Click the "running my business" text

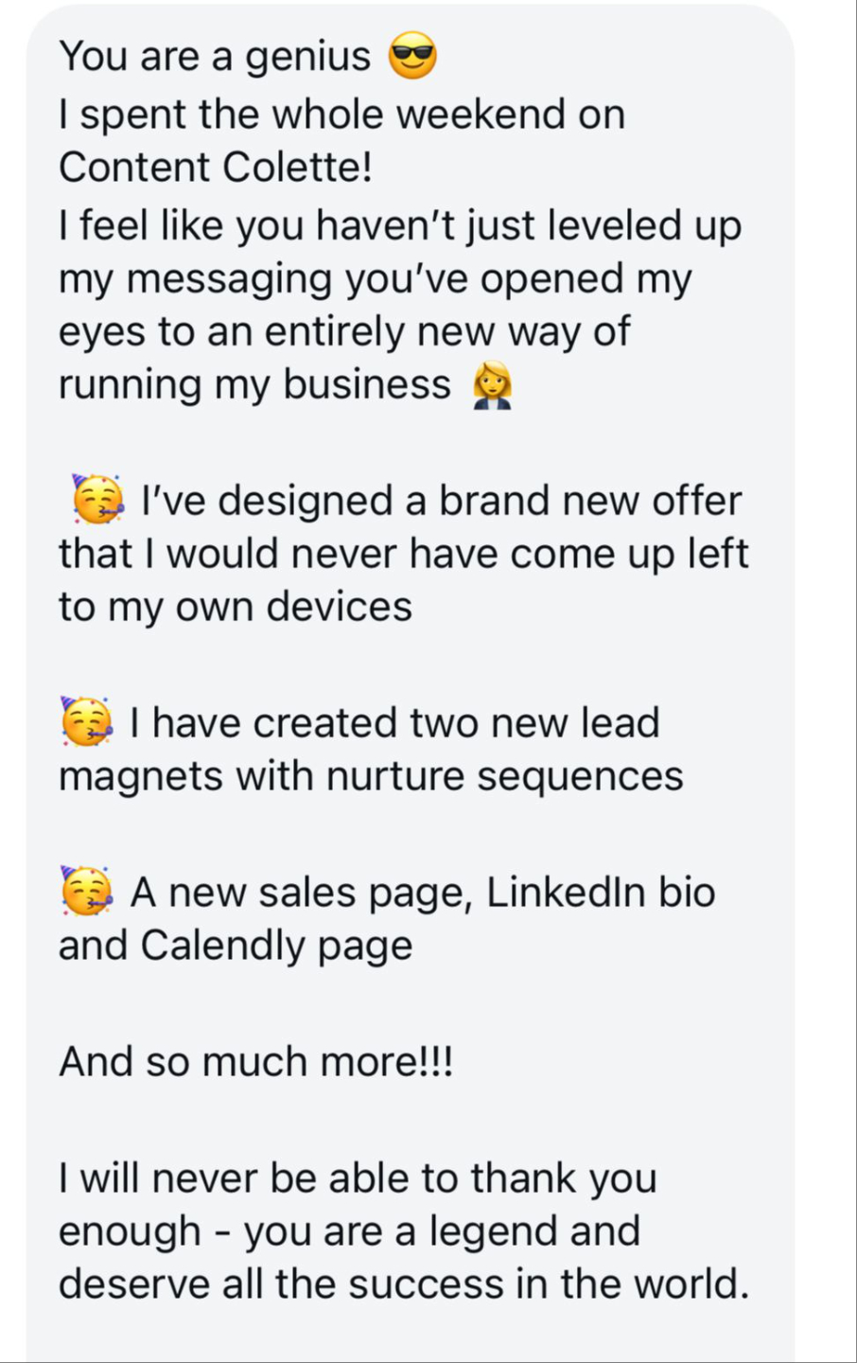click(255, 385)
